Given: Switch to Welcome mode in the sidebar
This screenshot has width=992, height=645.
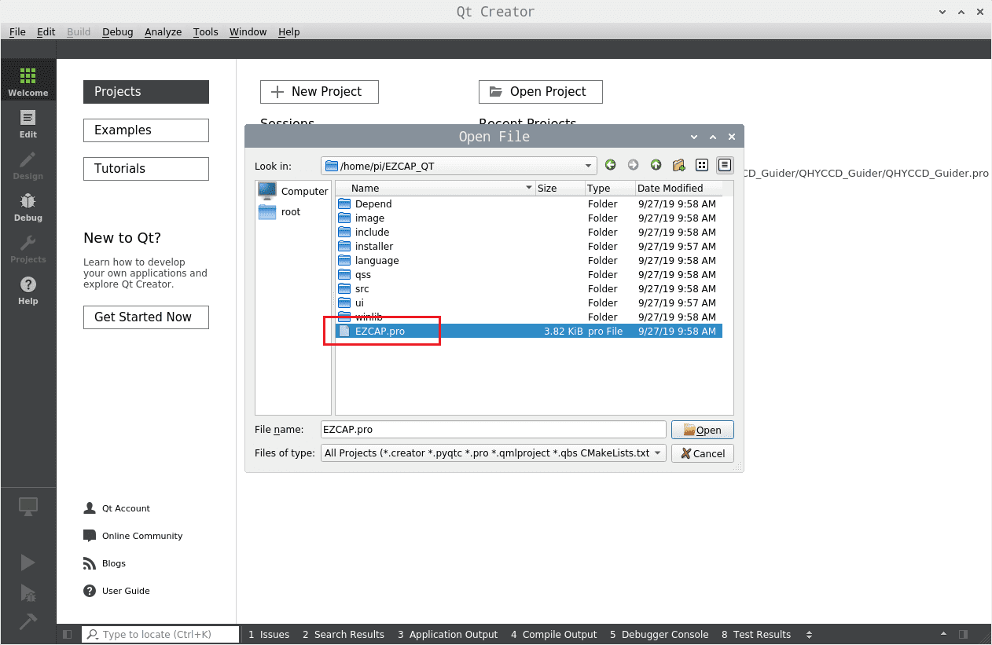Looking at the screenshot, I should pyautogui.click(x=28, y=82).
